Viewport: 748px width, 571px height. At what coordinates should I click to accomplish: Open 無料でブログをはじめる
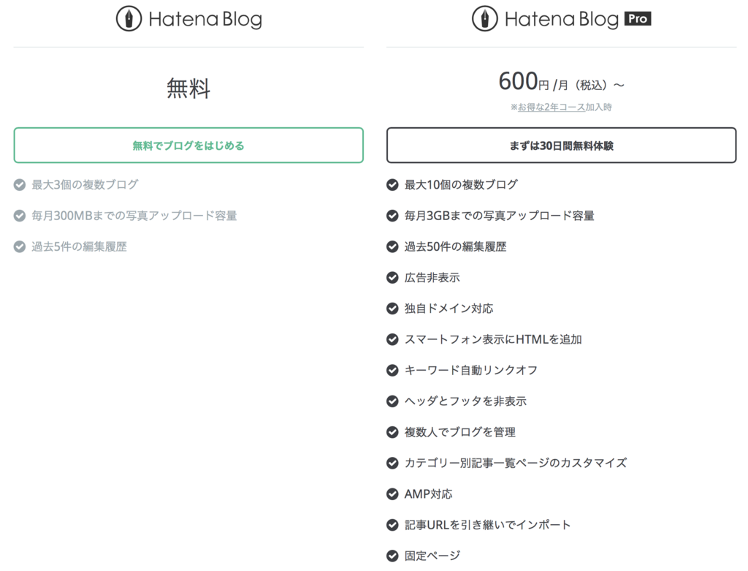188,145
